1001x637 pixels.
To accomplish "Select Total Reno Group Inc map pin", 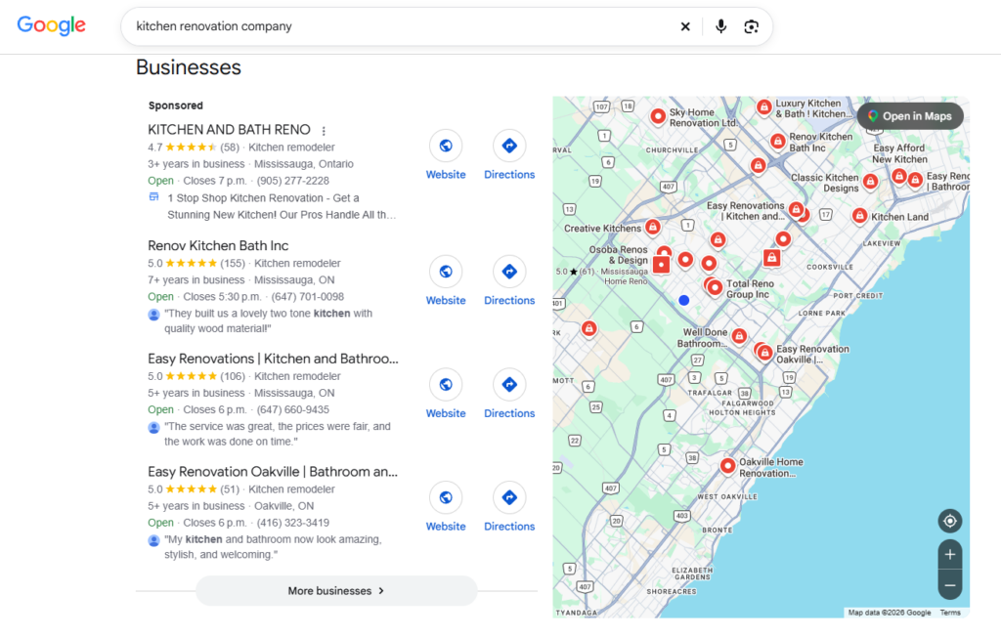I will pyautogui.click(x=715, y=288).
